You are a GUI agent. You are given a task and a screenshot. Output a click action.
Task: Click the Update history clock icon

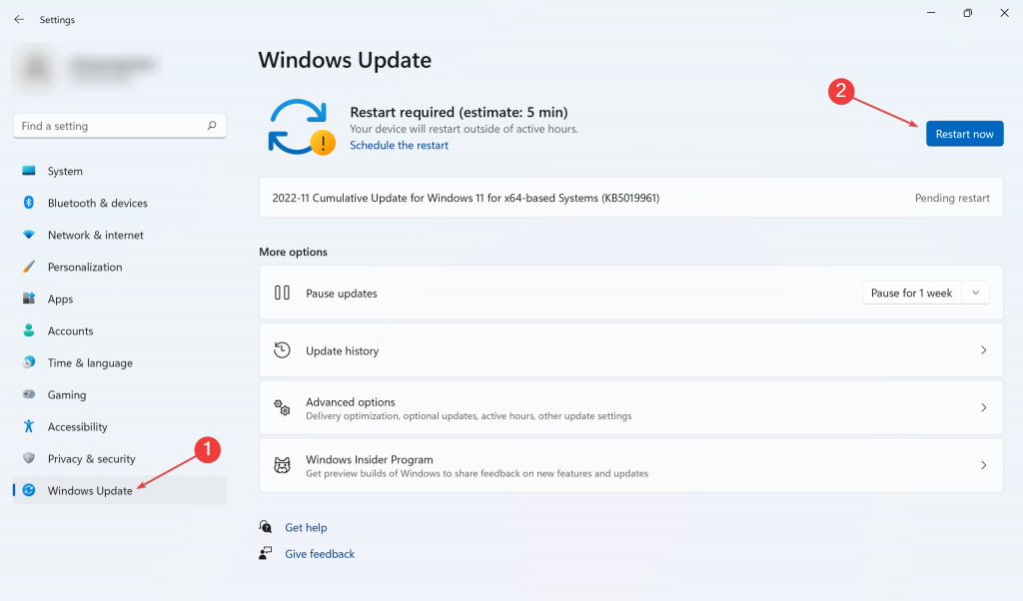pyautogui.click(x=282, y=350)
